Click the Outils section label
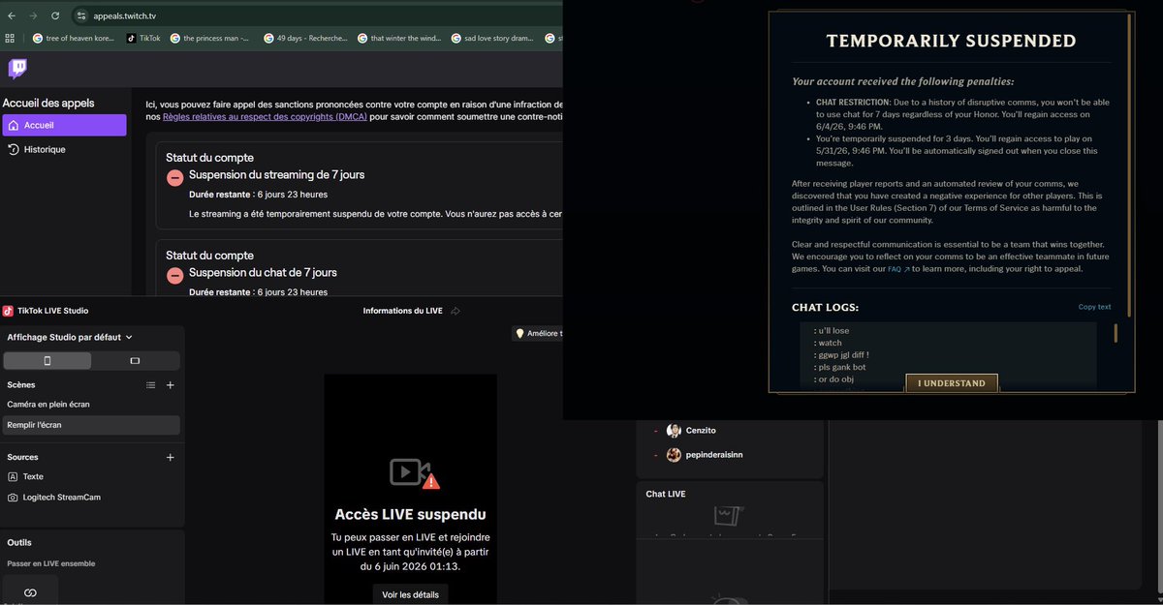This screenshot has width=1163, height=605. (19, 543)
